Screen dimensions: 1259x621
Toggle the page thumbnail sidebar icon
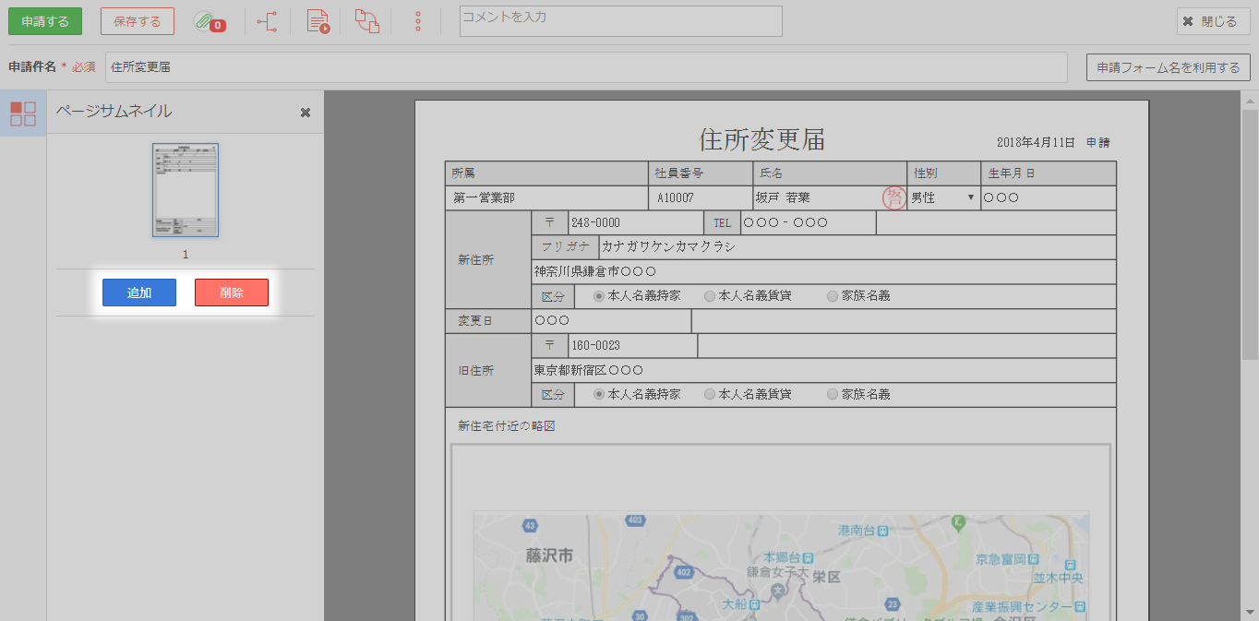23,113
